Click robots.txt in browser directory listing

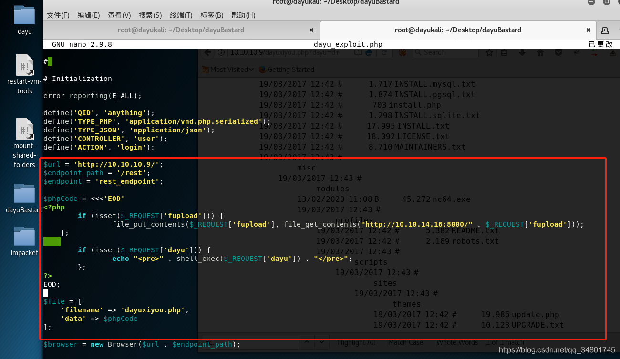pyautogui.click(x=475, y=241)
